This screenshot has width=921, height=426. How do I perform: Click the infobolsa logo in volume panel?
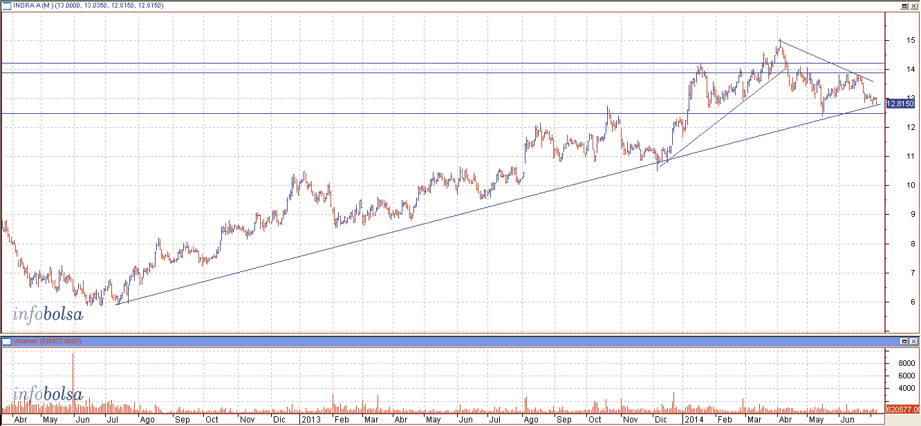point(48,395)
